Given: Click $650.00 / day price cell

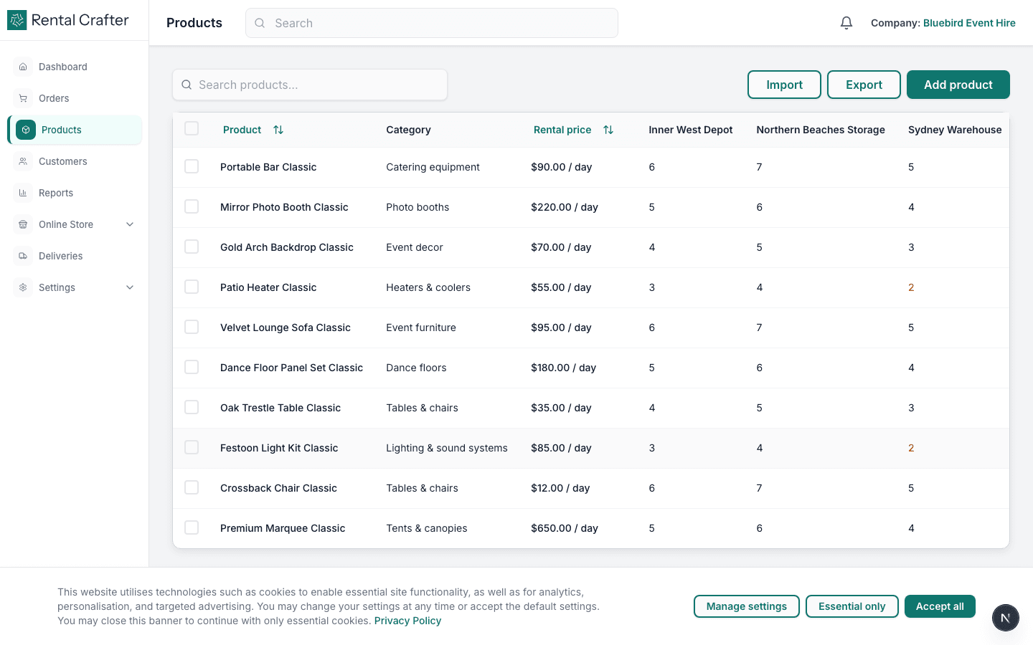Looking at the screenshot, I should point(565,528).
